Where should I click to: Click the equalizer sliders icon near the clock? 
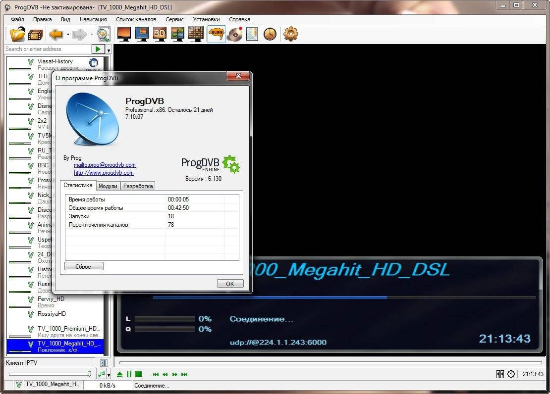pos(500,374)
